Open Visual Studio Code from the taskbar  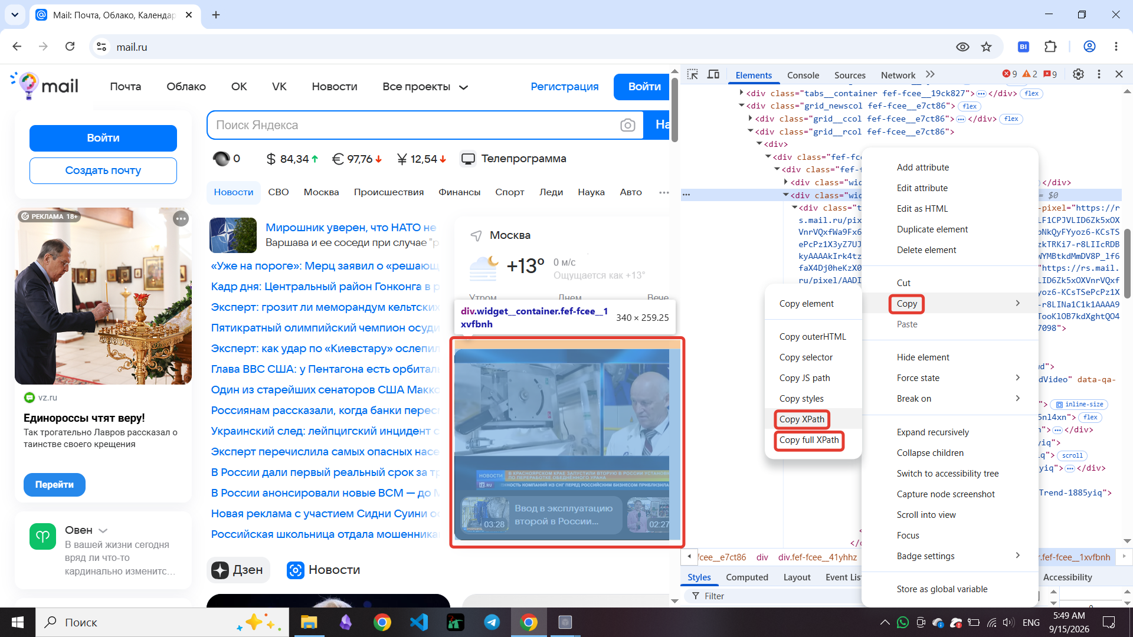pyautogui.click(x=419, y=622)
